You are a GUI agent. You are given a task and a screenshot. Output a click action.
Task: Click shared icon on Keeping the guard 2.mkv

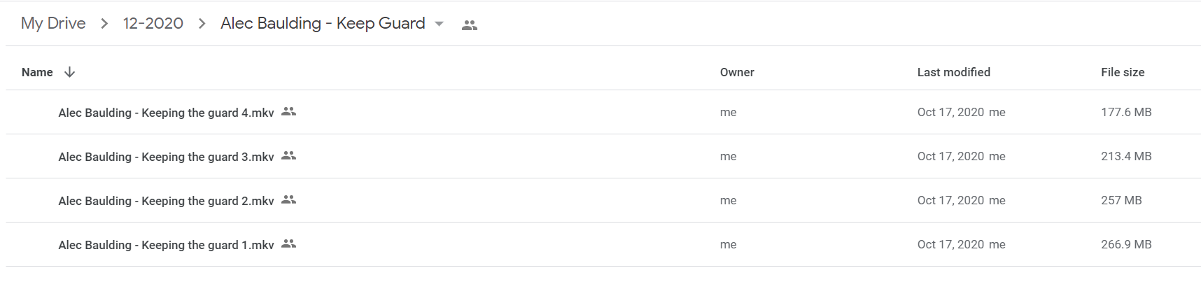tap(288, 199)
